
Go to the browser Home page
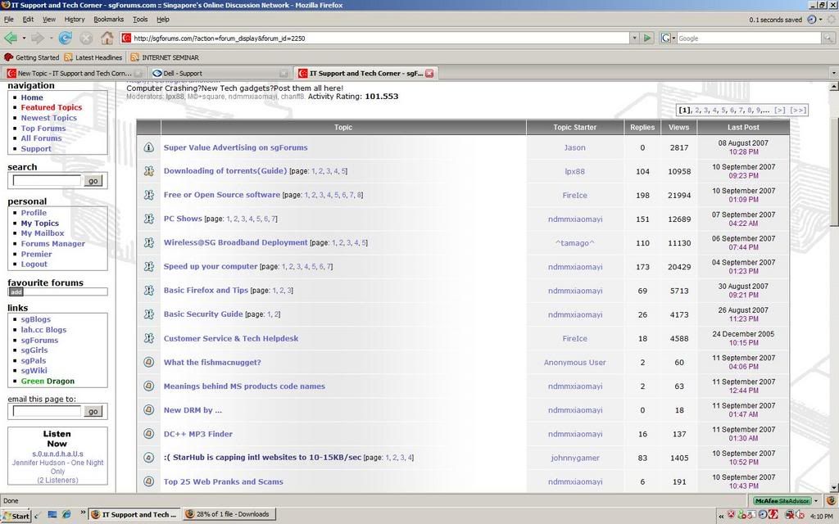pyautogui.click(x=107, y=38)
